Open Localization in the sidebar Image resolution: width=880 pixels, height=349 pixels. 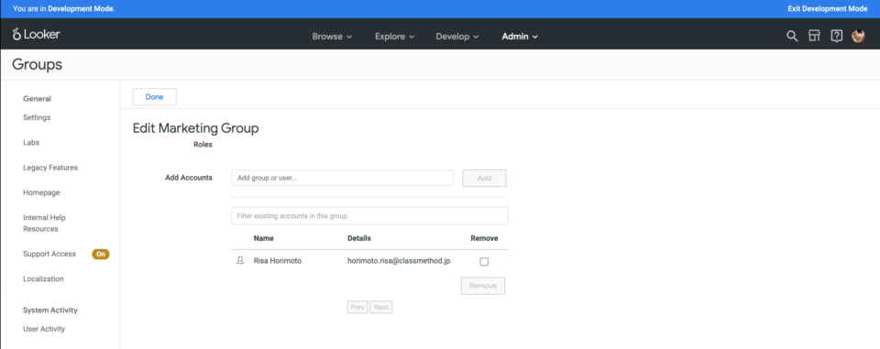tap(43, 278)
